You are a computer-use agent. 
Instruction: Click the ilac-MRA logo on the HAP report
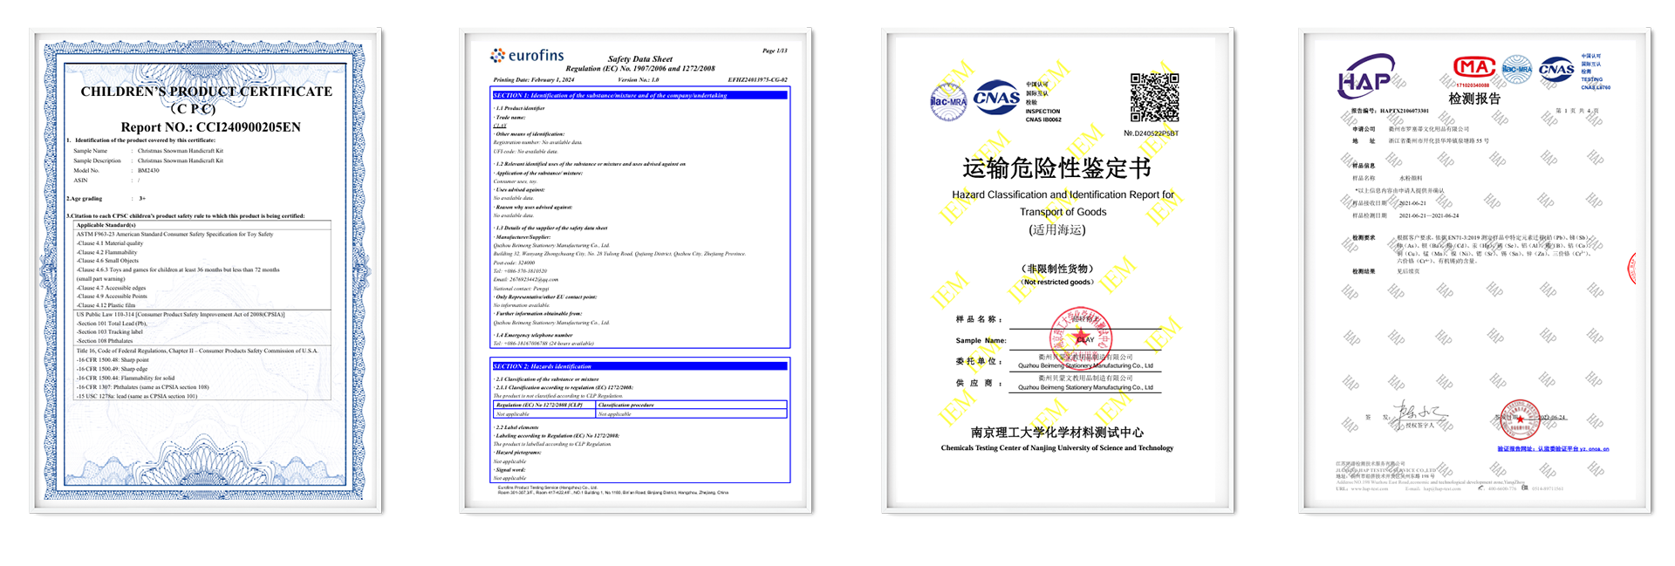1516,69
